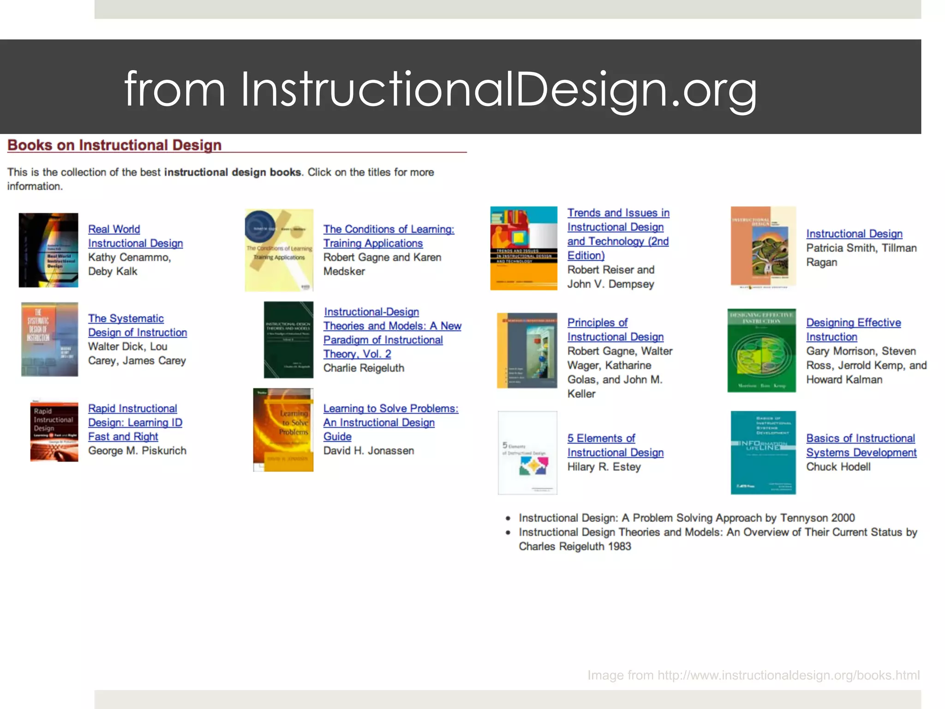Click the 5 Elements of Instructional Design cover
The height and width of the screenshot is (709, 945).
click(x=527, y=452)
